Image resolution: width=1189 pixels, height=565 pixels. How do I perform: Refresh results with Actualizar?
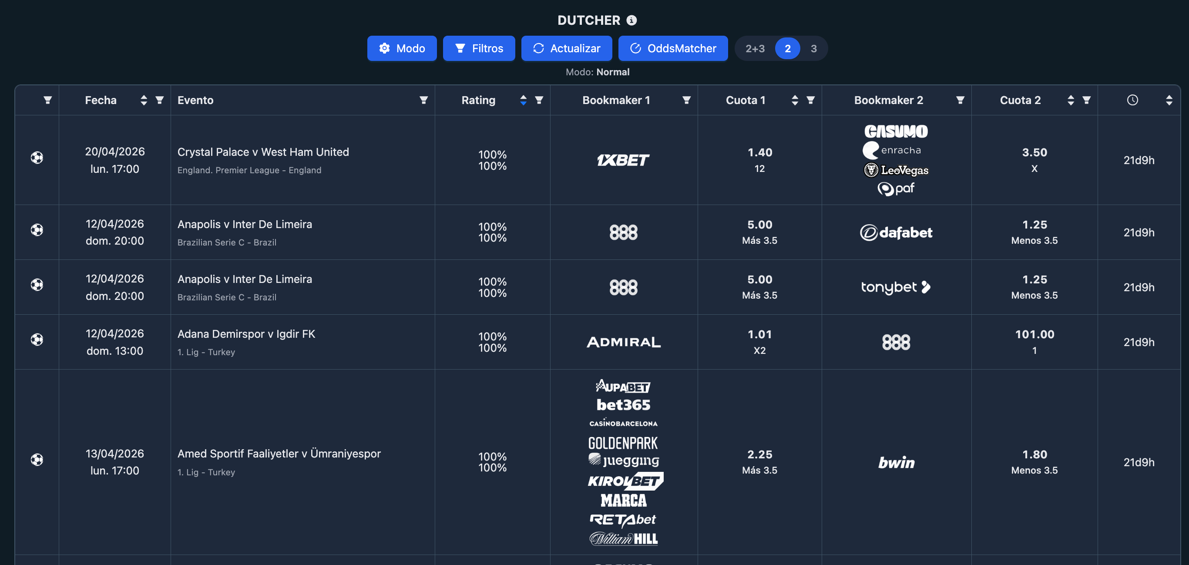tap(567, 48)
